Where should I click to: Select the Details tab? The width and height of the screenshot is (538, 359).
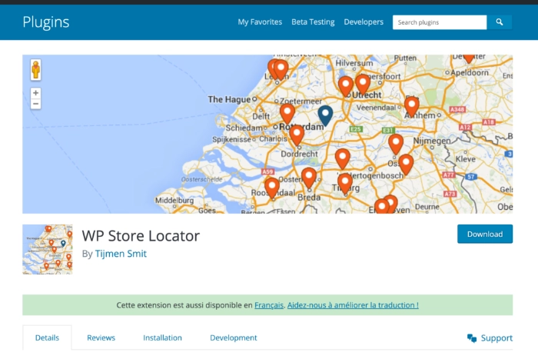point(47,337)
